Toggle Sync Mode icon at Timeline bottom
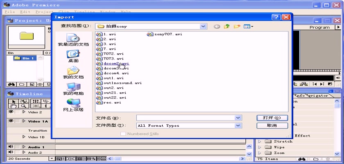Screen dimensions: 344x164 point(102,159)
